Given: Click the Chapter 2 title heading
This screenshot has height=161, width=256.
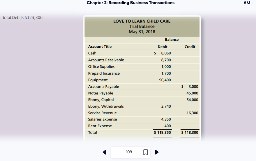Looking at the screenshot, I should click(130, 3).
